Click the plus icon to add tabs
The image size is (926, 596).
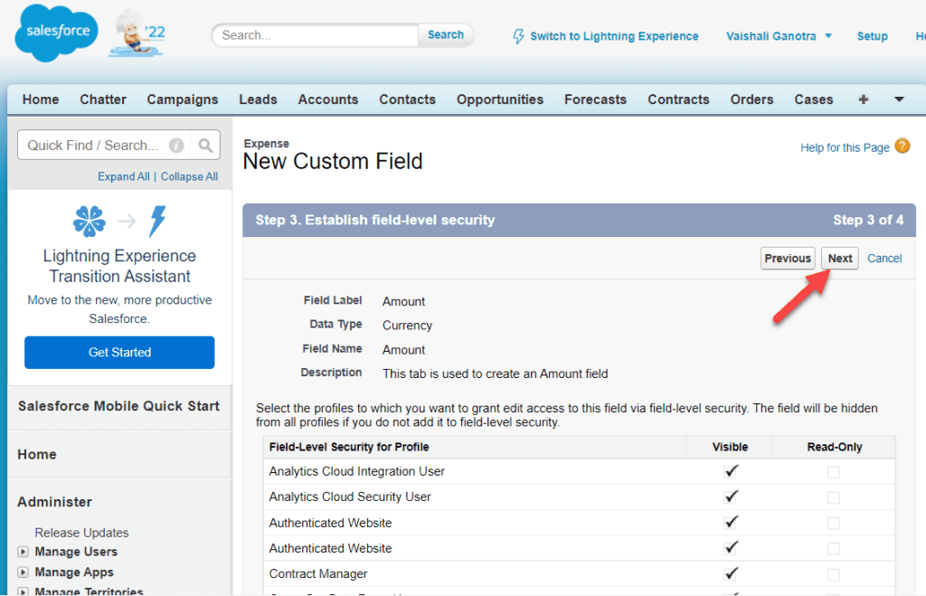click(863, 99)
